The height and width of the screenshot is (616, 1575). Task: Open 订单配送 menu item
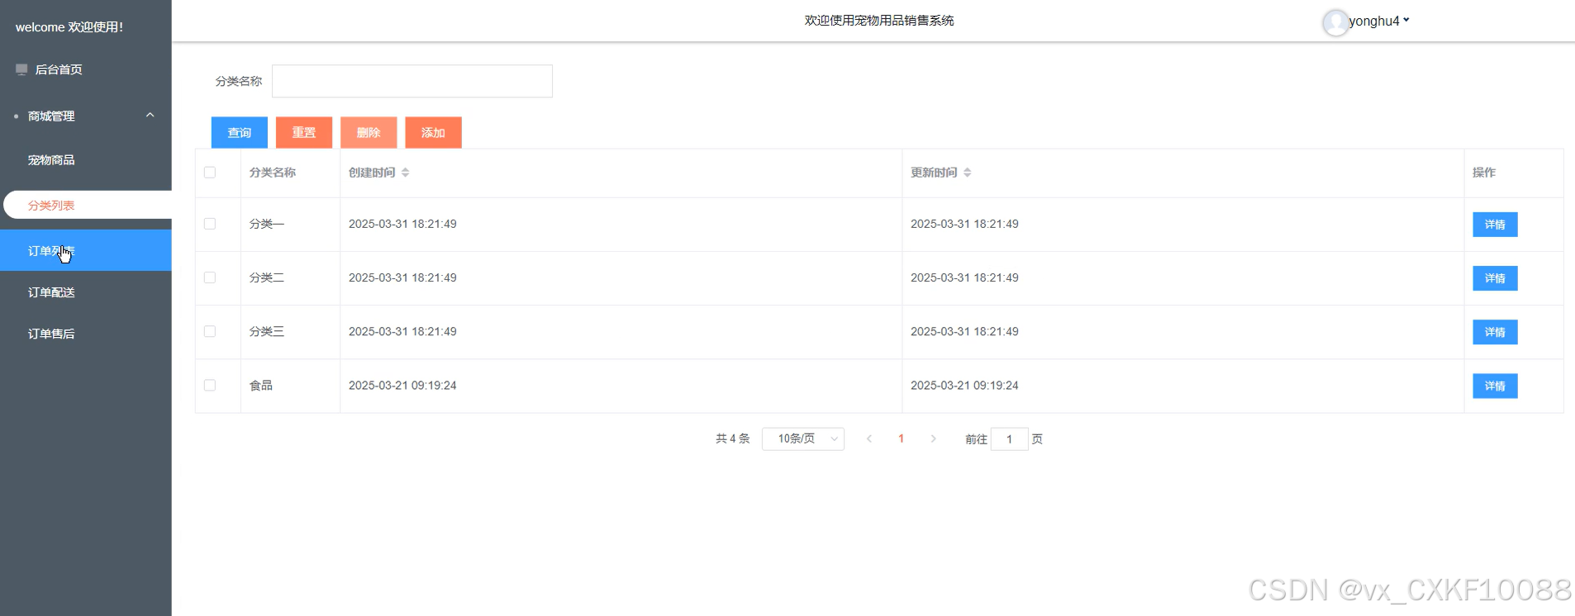(86, 292)
